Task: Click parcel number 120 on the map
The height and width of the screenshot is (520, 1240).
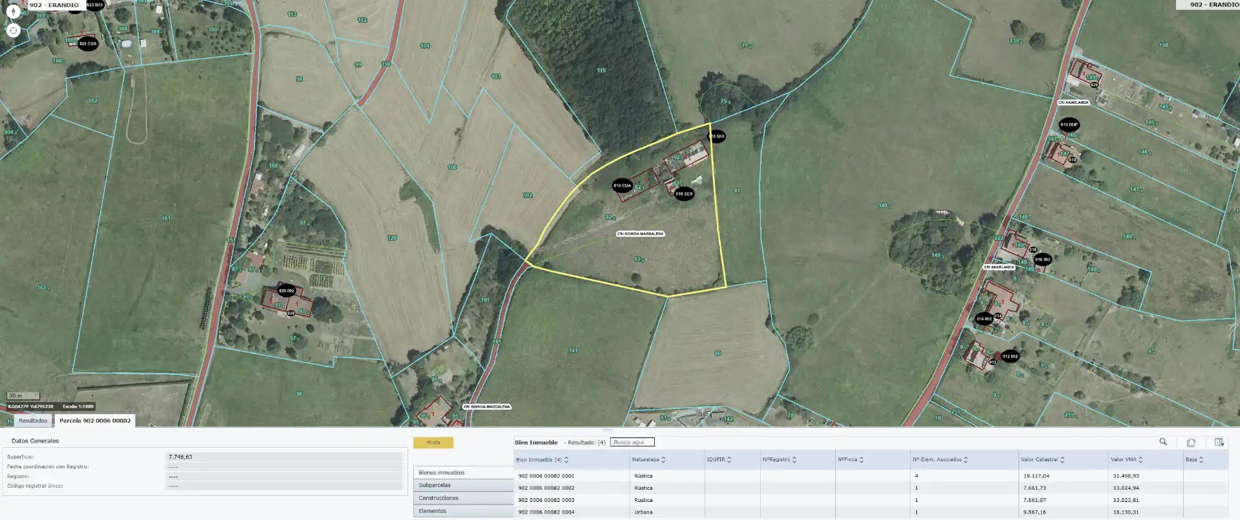Action: (x=392, y=238)
